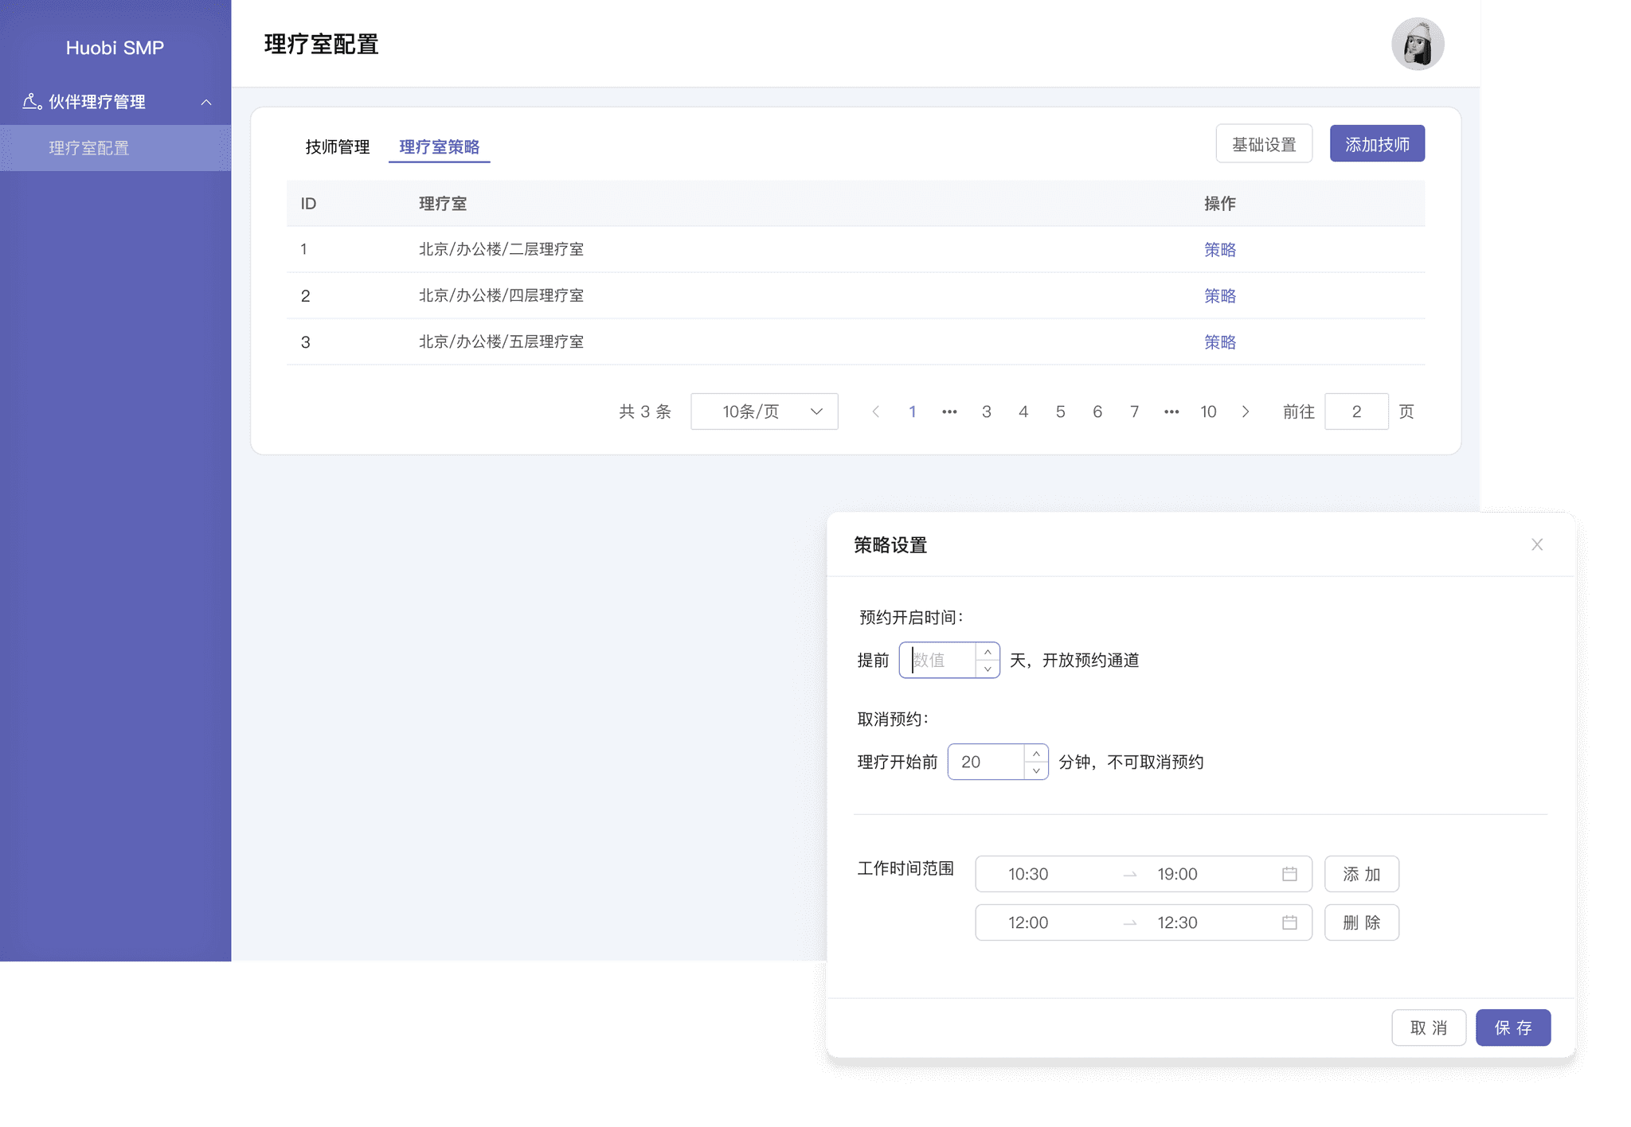The image size is (1631, 1127).
Task: Jump ahead using the ellipsis before page 10
Action: [1171, 411]
